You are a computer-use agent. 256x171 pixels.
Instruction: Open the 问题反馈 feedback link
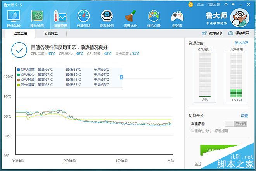pos(213,5)
